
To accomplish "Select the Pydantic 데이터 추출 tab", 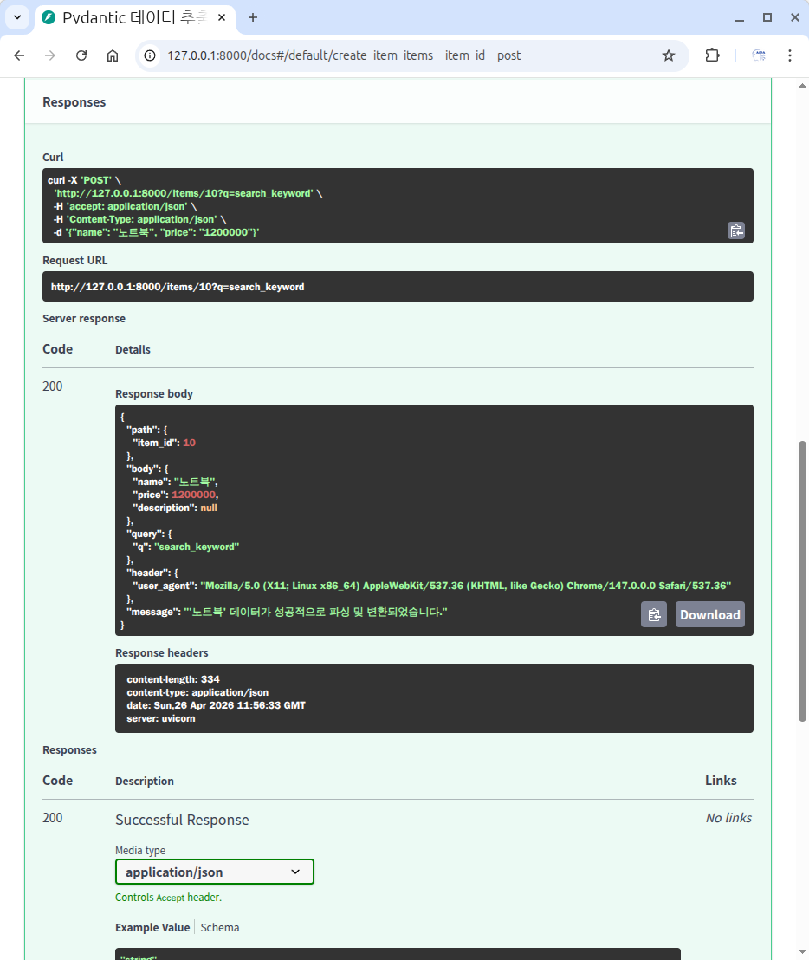I will click(133, 17).
